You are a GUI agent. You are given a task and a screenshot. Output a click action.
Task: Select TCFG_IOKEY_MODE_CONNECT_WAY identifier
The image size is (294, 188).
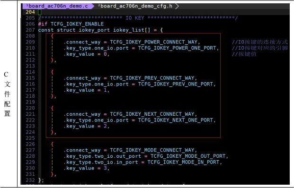152,150
